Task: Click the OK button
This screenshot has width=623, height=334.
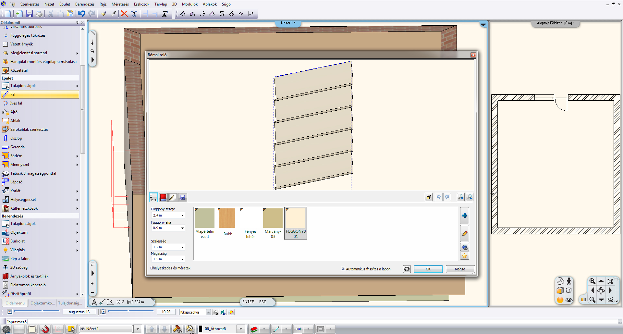Action: coord(428,269)
